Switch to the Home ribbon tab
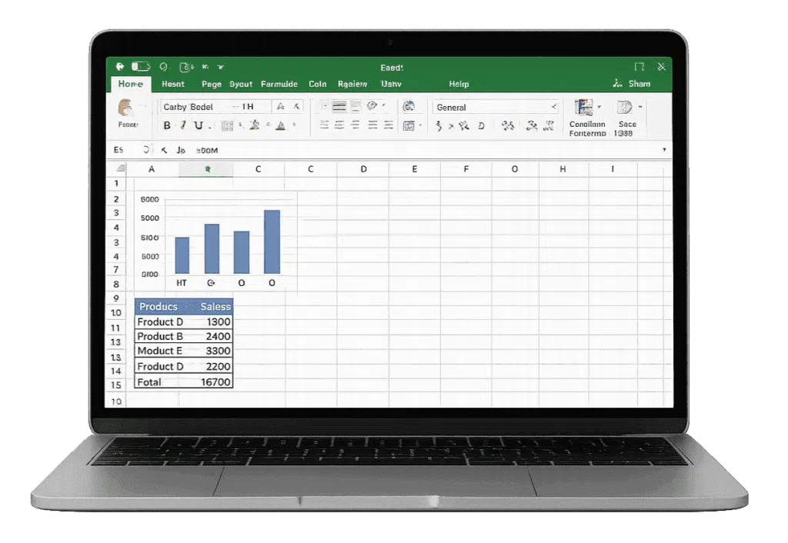The image size is (788, 543). (130, 84)
